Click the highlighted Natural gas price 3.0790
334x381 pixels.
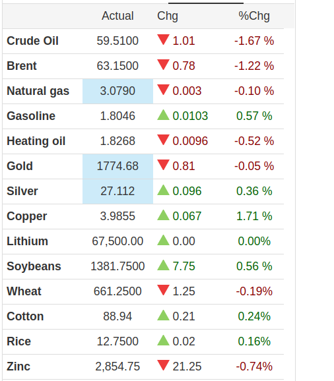coord(117,91)
